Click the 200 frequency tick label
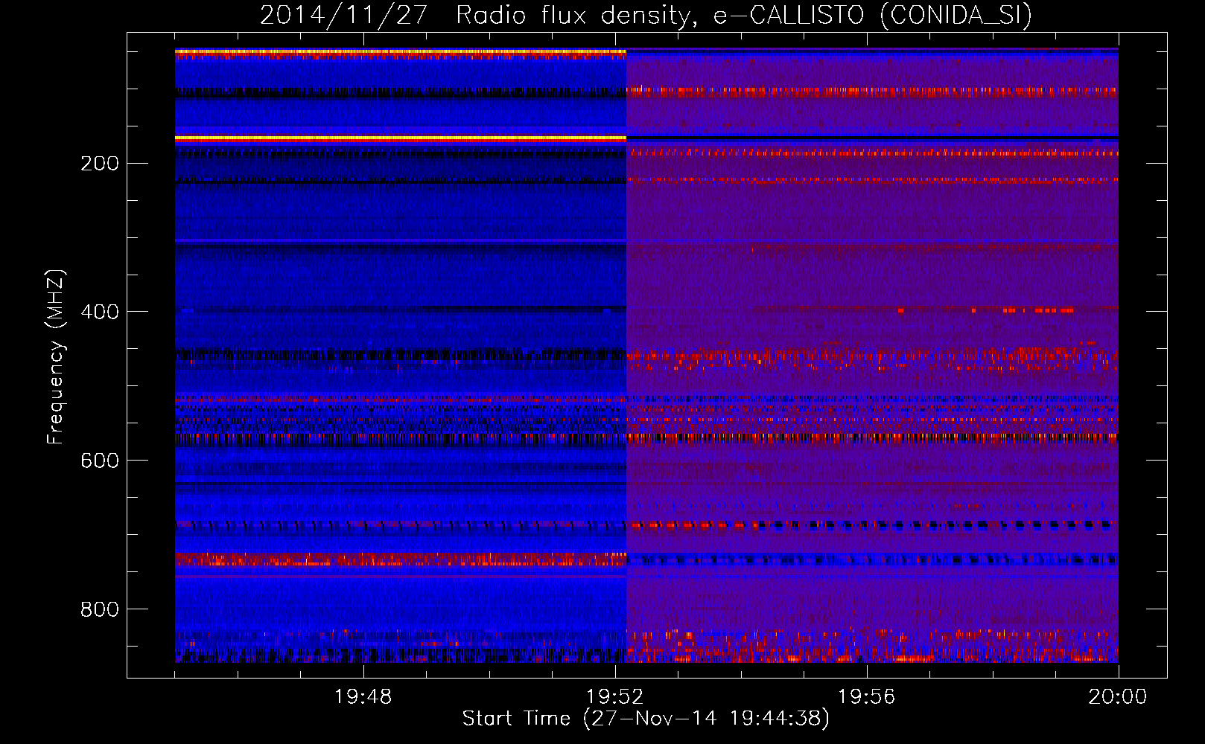 (100, 164)
